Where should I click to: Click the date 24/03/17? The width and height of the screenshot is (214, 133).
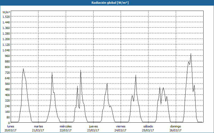pyautogui.click(x=120, y=130)
